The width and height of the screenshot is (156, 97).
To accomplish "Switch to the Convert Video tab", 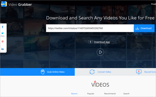I will pyautogui.click(x=104, y=72).
